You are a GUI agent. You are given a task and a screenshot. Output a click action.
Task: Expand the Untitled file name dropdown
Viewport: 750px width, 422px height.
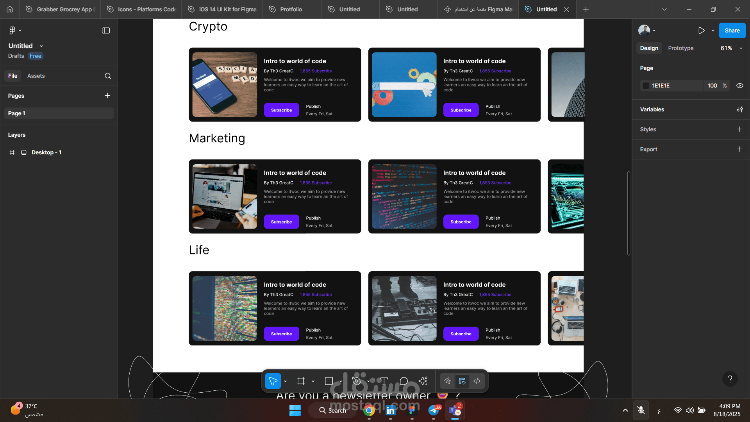(x=41, y=46)
